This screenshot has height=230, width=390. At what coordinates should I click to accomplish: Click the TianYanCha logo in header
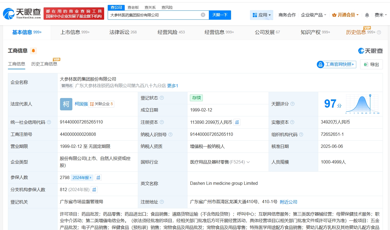(x=22, y=13)
